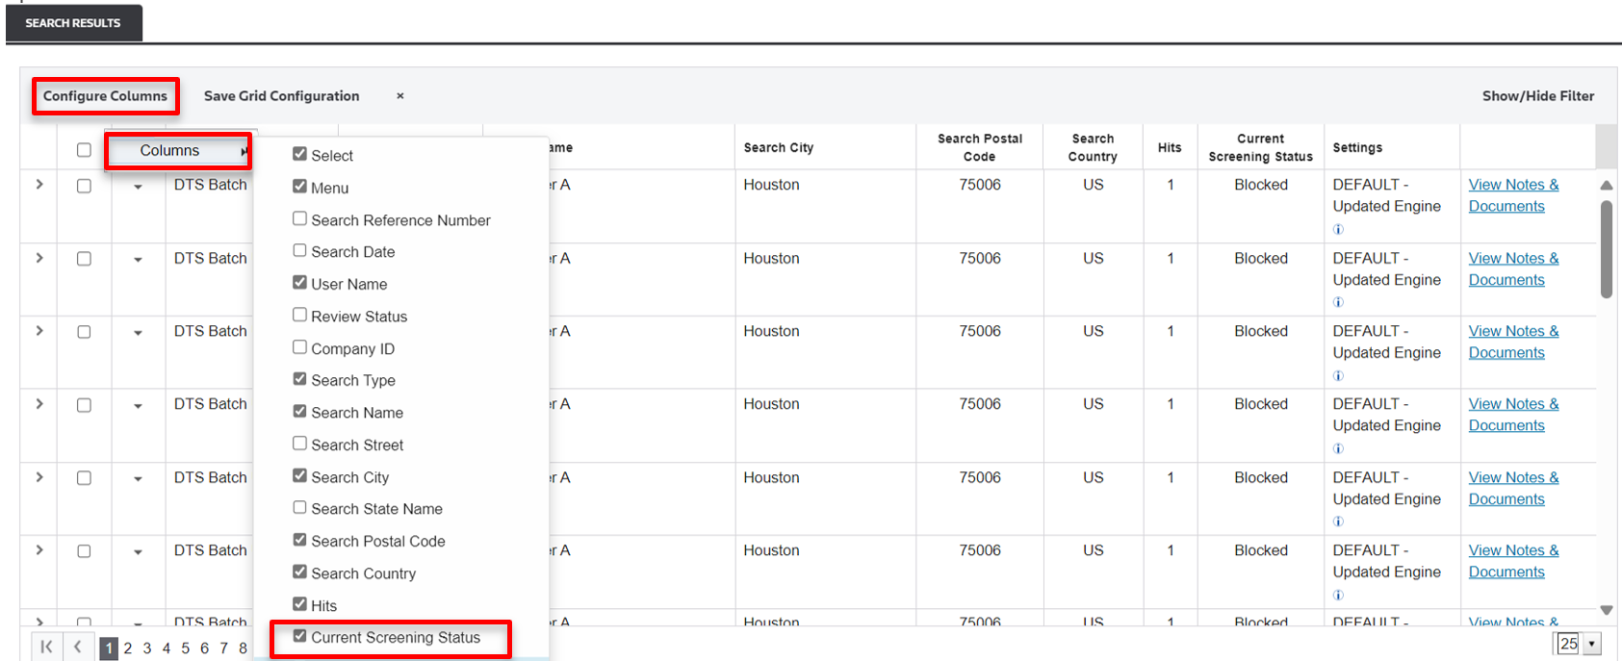
Task: Expand the third result row
Action: (x=39, y=331)
